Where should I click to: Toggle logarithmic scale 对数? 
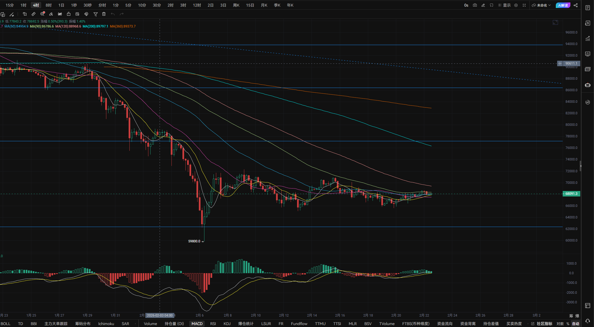pyautogui.click(x=560, y=324)
